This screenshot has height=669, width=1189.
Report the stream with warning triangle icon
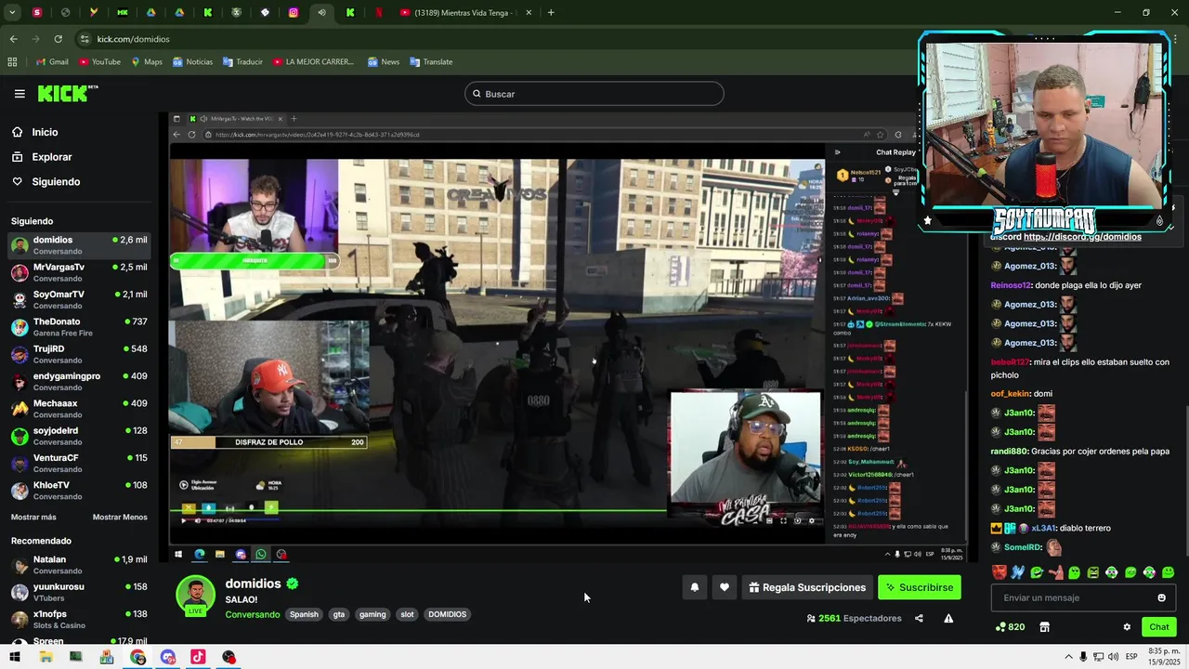click(x=948, y=619)
